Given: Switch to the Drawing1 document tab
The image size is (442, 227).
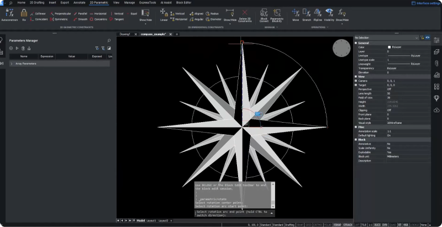Looking at the screenshot, I should pyautogui.click(x=125, y=34).
